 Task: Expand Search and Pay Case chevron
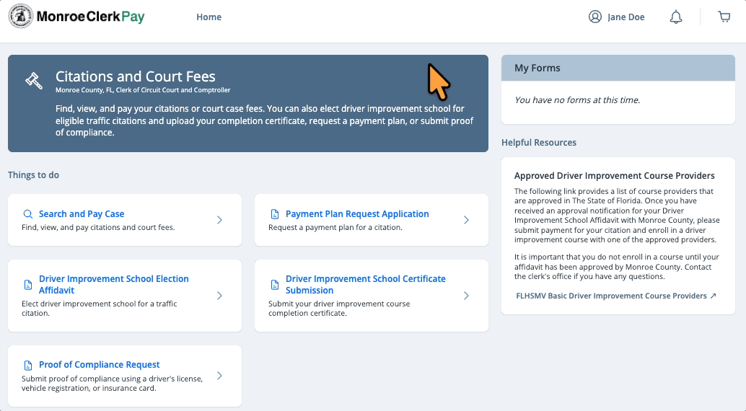click(220, 220)
